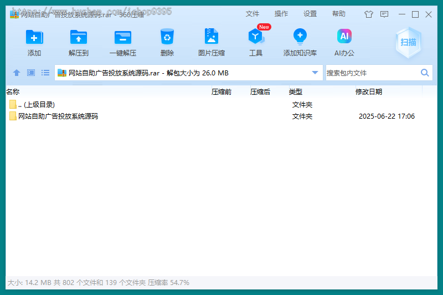The height and width of the screenshot is (295, 443).
Task: Select the '网站自助广告投放系统源码' folder name
Action: click(58, 116)
